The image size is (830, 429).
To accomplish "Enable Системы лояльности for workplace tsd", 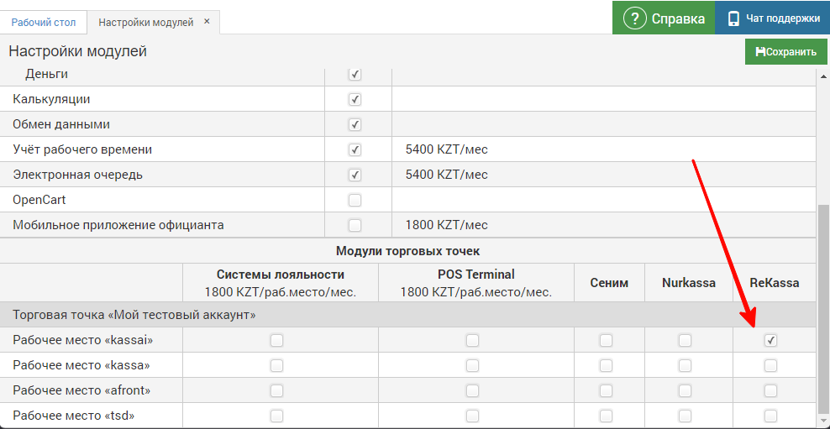I will (x=276, y=416).
